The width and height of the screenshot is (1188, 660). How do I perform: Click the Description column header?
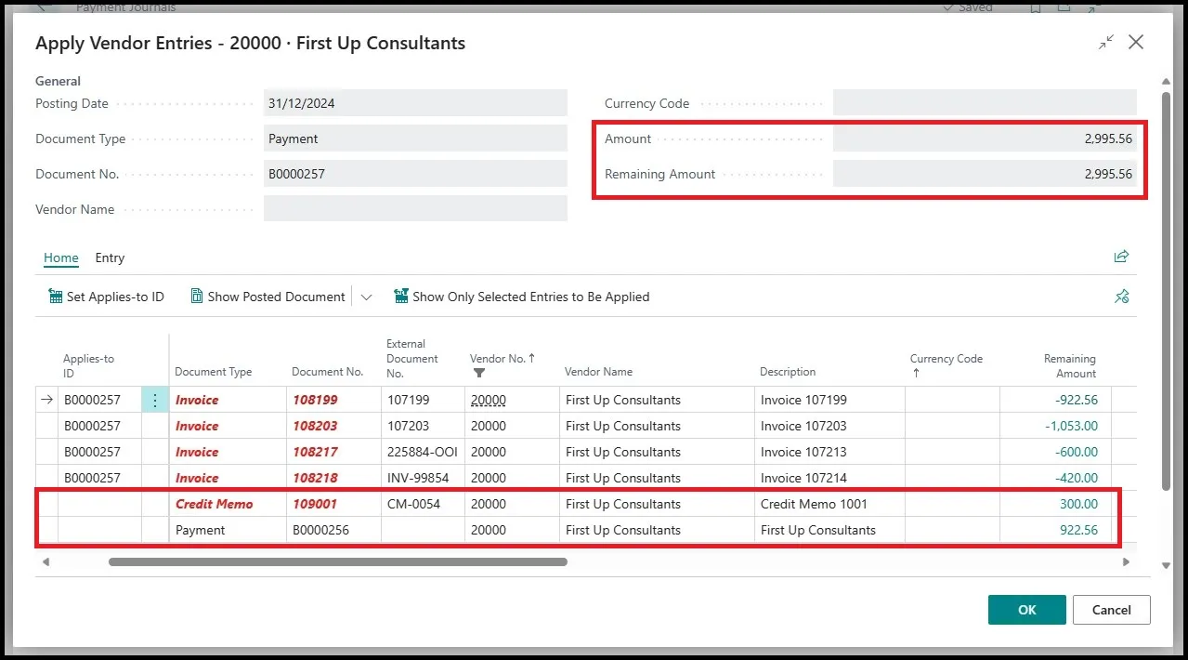coord(788,372)
